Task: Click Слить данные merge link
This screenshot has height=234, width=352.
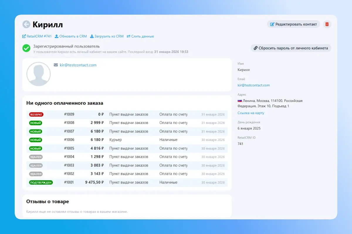Action: (x=140, y=36)
